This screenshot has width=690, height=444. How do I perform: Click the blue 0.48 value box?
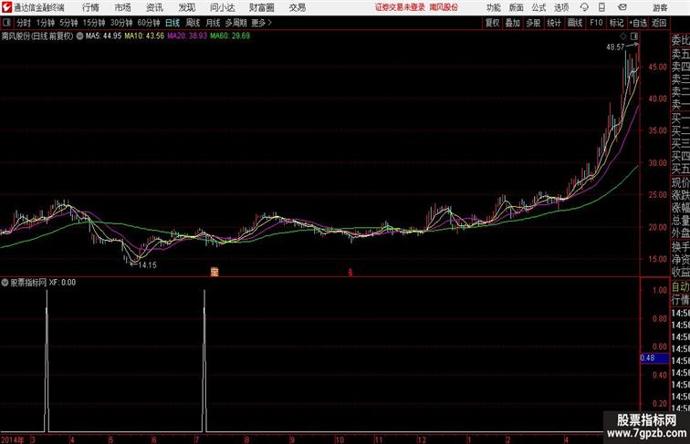tap(654, 357)
